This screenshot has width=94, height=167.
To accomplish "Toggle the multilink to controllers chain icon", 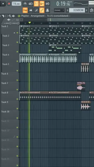I will 42,10.
